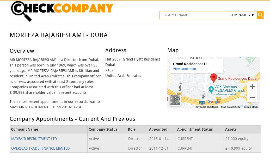Click the CompanyName column header
Image resolution: width=270 pixels, height=160 pixels.
[x=24, y=129]
